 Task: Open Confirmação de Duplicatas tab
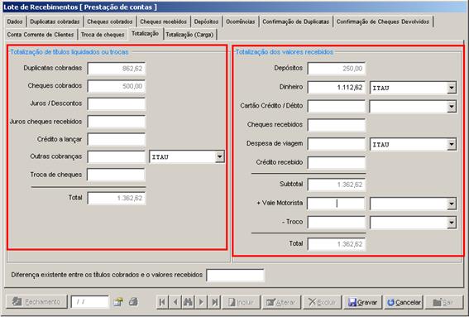pos(296,22)
